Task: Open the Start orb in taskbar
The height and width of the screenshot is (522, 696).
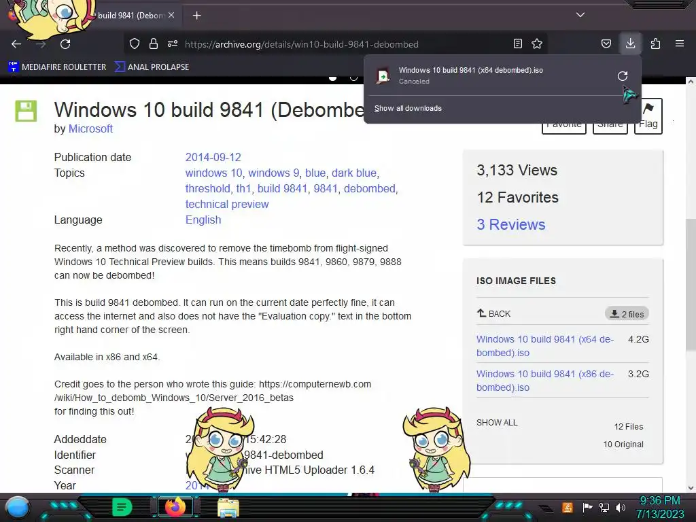Action: pyautogui.click(x=18, y=508)
